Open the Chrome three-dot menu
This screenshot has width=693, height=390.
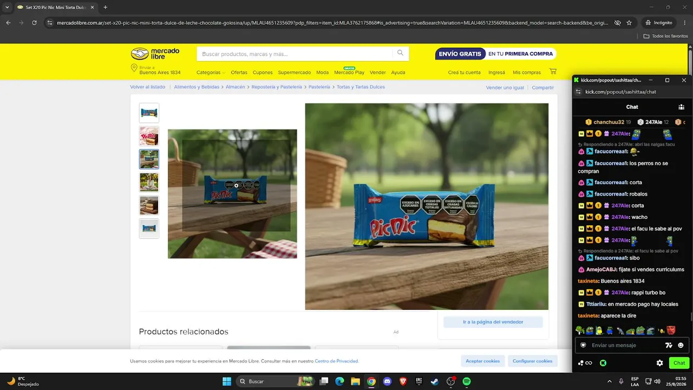(685, 23)
